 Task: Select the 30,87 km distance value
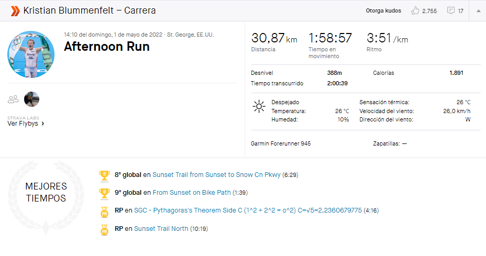[x=274, y=38]
